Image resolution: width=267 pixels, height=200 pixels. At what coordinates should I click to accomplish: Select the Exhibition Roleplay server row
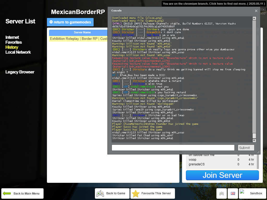tap(78, 39)
